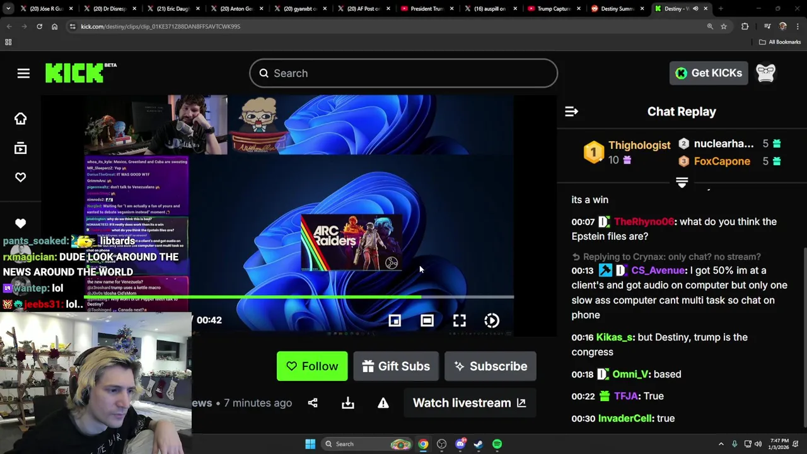This screenshot has height=454, width=807.
Task: Switch to Destiny Summ browser tab
Action: 617,9
